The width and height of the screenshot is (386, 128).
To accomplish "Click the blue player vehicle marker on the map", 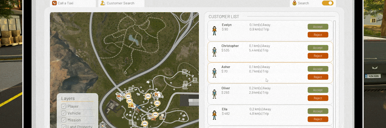I will (138, 107).
